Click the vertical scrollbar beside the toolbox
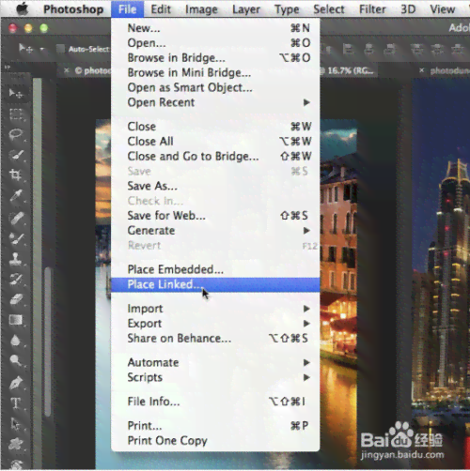This screenshot has width=470, height=471. coord(48,341)
